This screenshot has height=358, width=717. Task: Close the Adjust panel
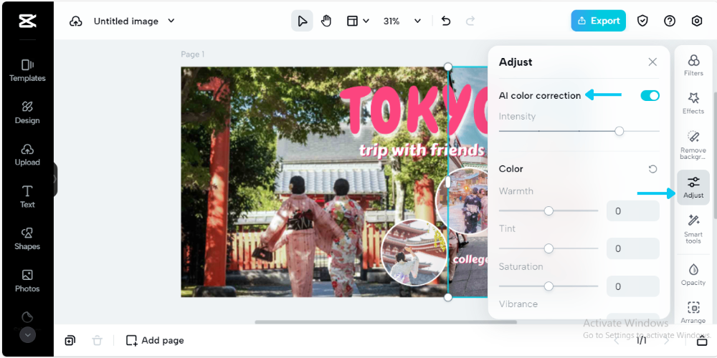click(x=652, y=62)
